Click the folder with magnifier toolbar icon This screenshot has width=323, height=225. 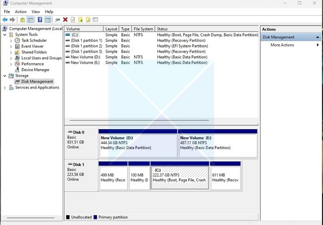point(88,20)
